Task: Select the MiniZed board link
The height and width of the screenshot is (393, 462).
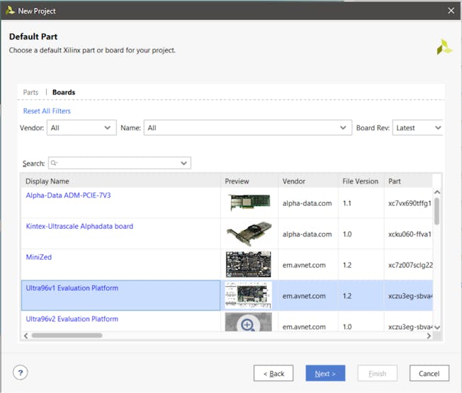Action: coord(38,257)
